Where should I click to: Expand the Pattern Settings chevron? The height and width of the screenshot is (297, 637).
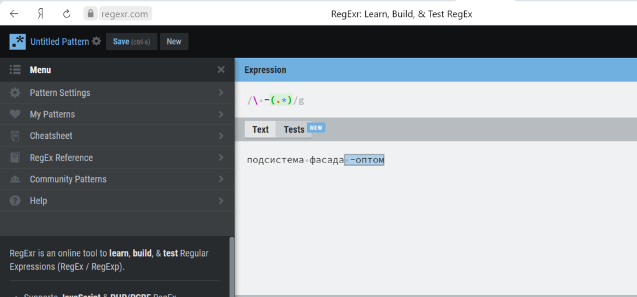221,93
